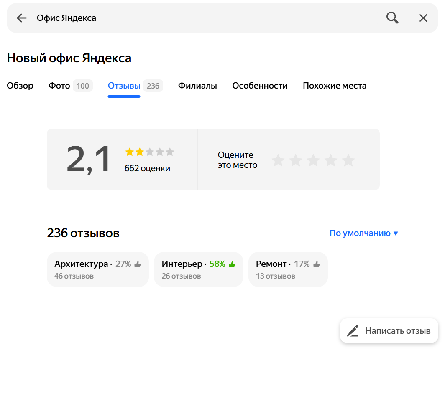Click the '662 оценки' text

147,168
